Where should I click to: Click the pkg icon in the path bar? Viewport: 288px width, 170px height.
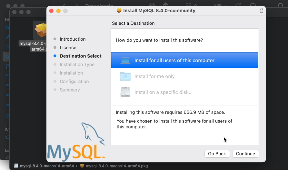tap(82, 166)
